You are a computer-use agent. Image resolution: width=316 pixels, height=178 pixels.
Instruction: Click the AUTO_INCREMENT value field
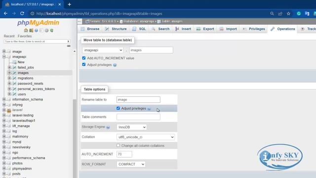(124, 154)
